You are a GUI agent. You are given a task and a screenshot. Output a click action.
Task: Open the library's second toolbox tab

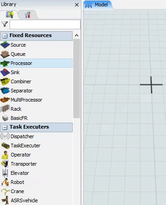pos(27,15)
